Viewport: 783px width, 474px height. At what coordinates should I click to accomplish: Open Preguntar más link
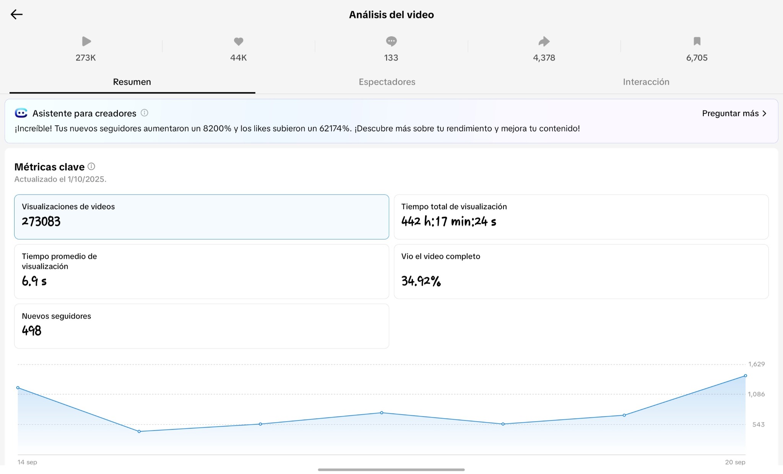(x=730, y=113)
